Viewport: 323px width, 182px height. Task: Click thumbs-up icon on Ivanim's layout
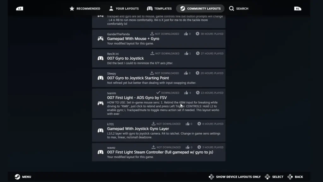[186, 93]
